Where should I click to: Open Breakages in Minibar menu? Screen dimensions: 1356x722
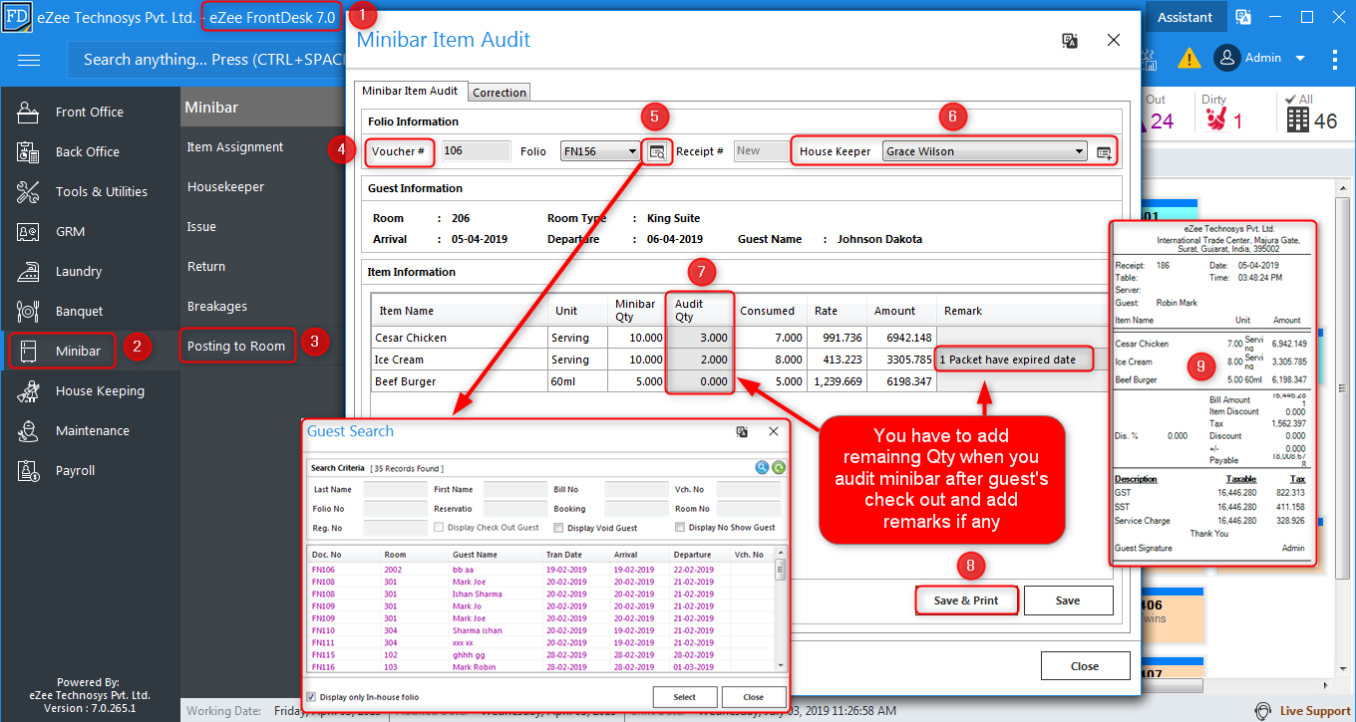217,306
